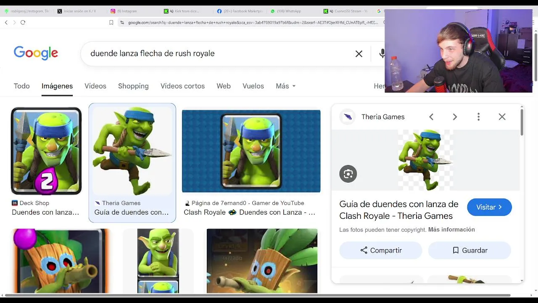Reload the page with refresh icon

click(x=23, y=22)
